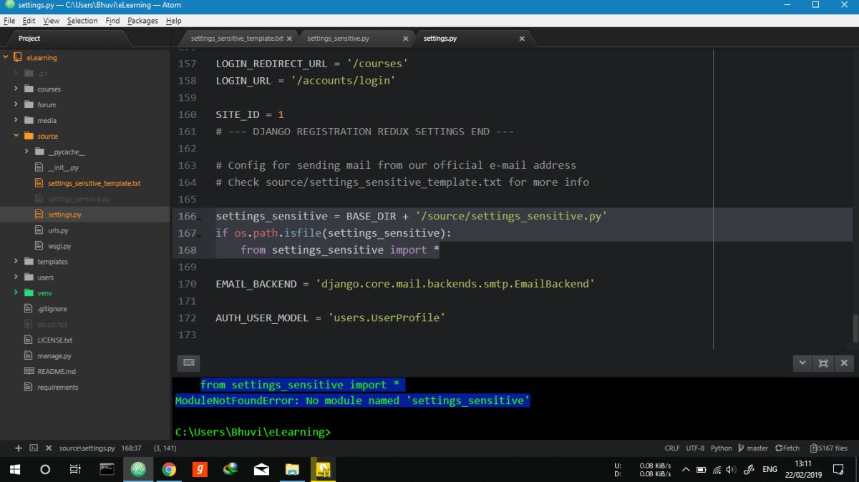This screenshot has height=482, width=859.
Task: Click Fetch in the status bar
Action: click(x=787, y=448)
